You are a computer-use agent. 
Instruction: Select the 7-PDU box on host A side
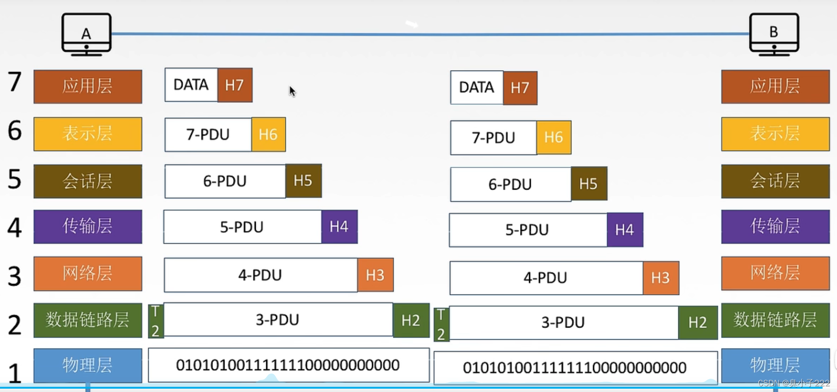pos(208,135)
